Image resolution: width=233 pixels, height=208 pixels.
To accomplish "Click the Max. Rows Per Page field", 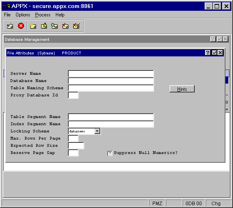I will [73, 138].
